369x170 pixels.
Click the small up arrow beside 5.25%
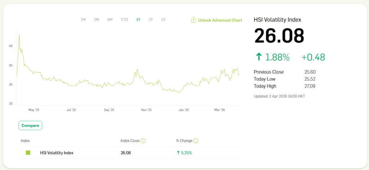coord(178,153)
